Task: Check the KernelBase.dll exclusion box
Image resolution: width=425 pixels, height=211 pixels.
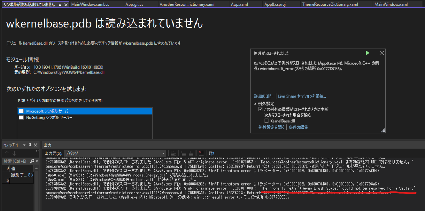Action: (267, 121)
